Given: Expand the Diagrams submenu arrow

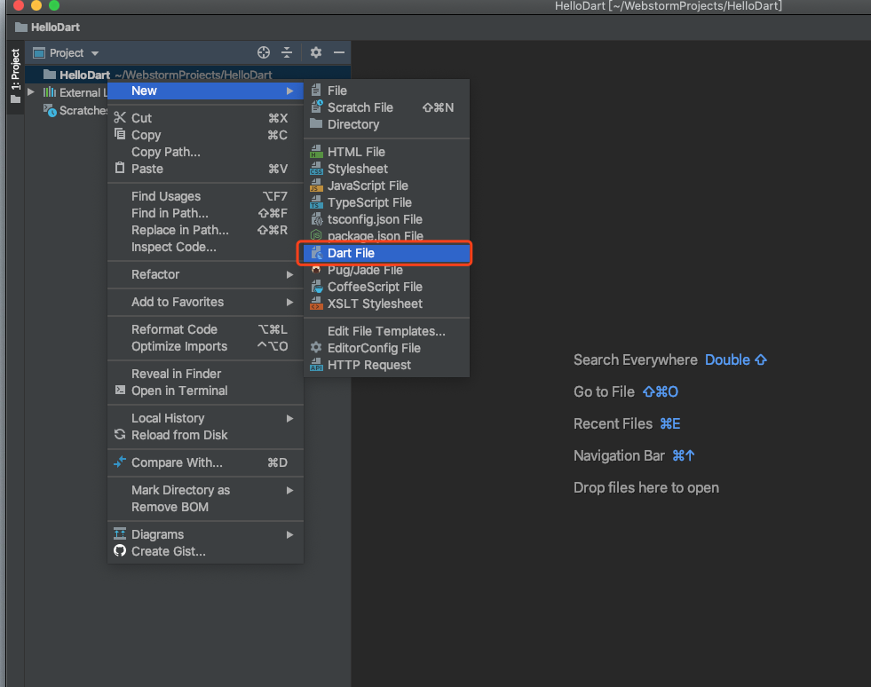Looking at the screenshot, I should (x=289, y=535).
